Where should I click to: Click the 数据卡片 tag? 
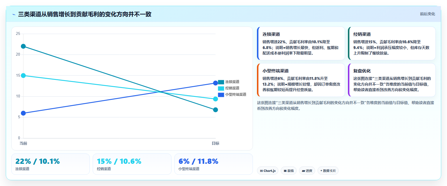pos(328,171)
